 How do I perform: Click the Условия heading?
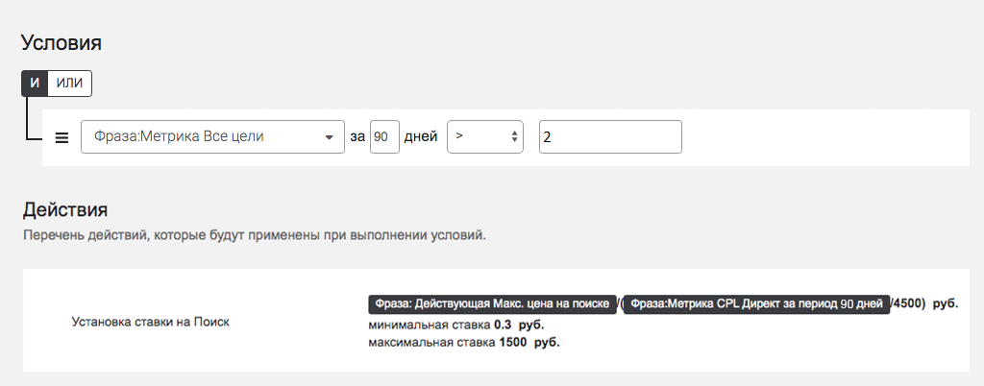[x=61, y=42]
